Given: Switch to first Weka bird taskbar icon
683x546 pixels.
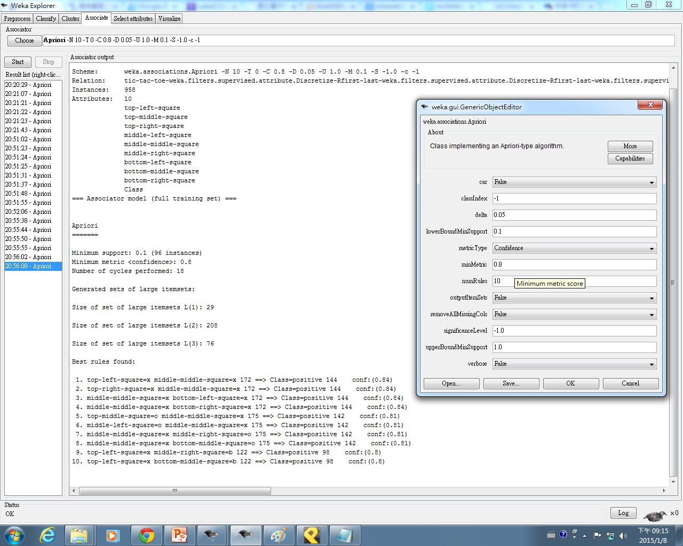Looking at the screenshot, I should click(212, 535).
